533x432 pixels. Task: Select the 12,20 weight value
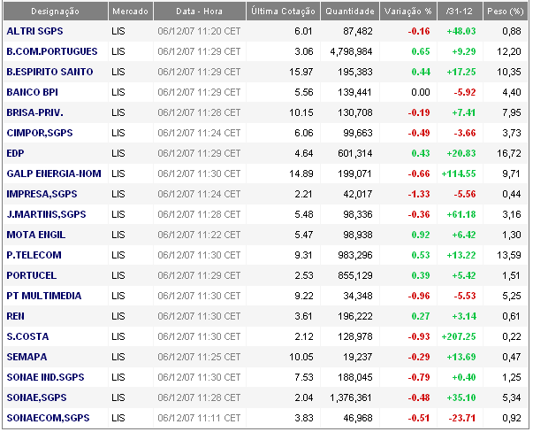point(509,51)
